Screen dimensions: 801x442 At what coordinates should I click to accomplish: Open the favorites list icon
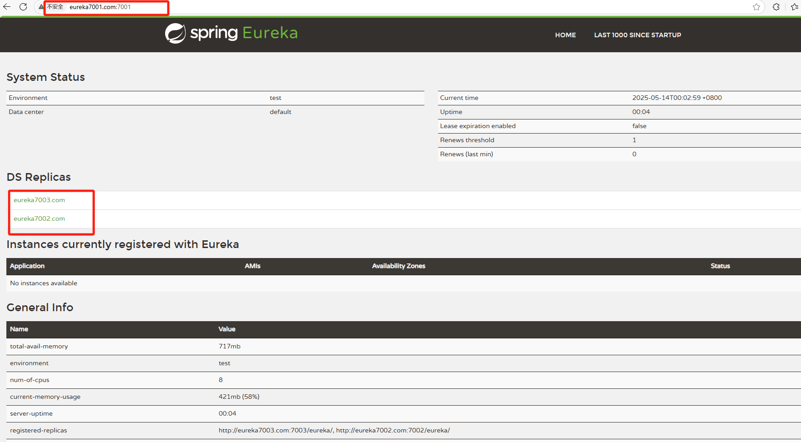point(795,7)
